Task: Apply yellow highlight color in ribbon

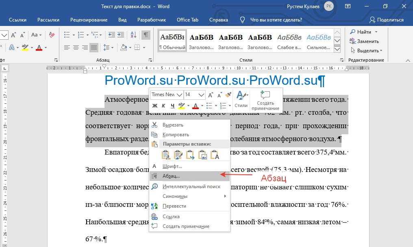Action: point(25,47)
